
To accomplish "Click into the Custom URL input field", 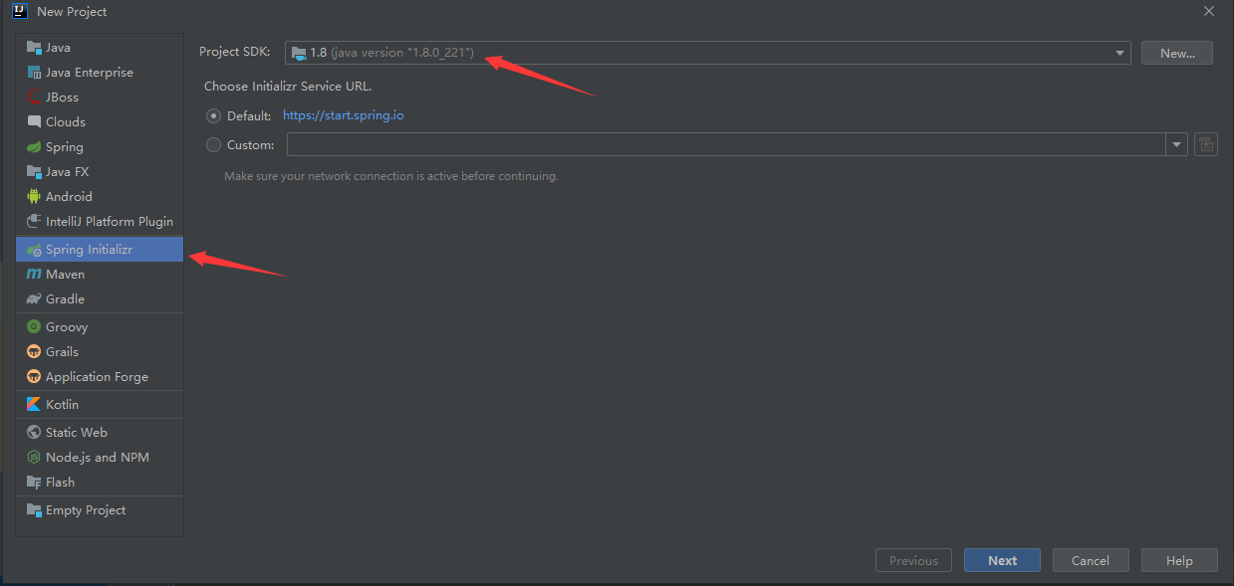I will point(727,144).
